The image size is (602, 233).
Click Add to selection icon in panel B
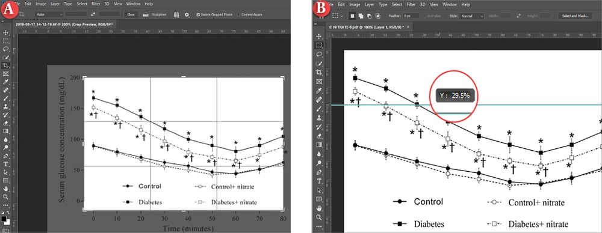[361, 16]
